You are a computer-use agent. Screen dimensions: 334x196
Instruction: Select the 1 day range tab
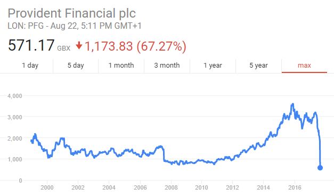click(30, 65)
